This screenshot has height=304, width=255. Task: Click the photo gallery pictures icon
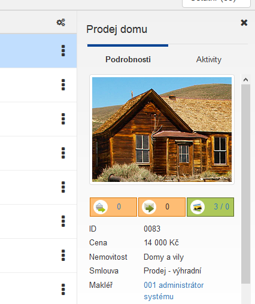[x=198, y=207]
